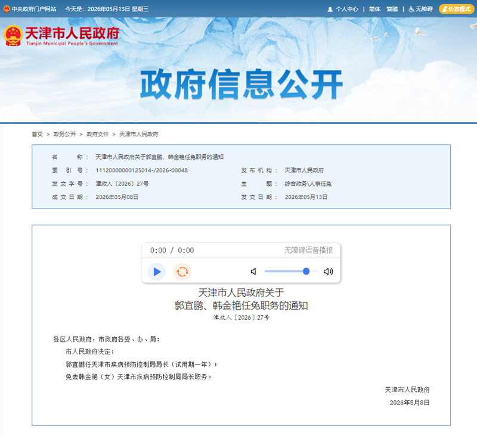Click the signing date 2026年5月8日
The image size is (477, 436).
(x=410, y=403)
